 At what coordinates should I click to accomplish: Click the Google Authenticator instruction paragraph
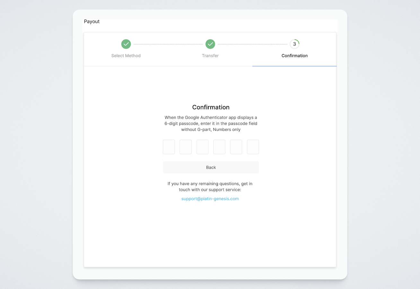pyautogui.click(x=211, y=124)
